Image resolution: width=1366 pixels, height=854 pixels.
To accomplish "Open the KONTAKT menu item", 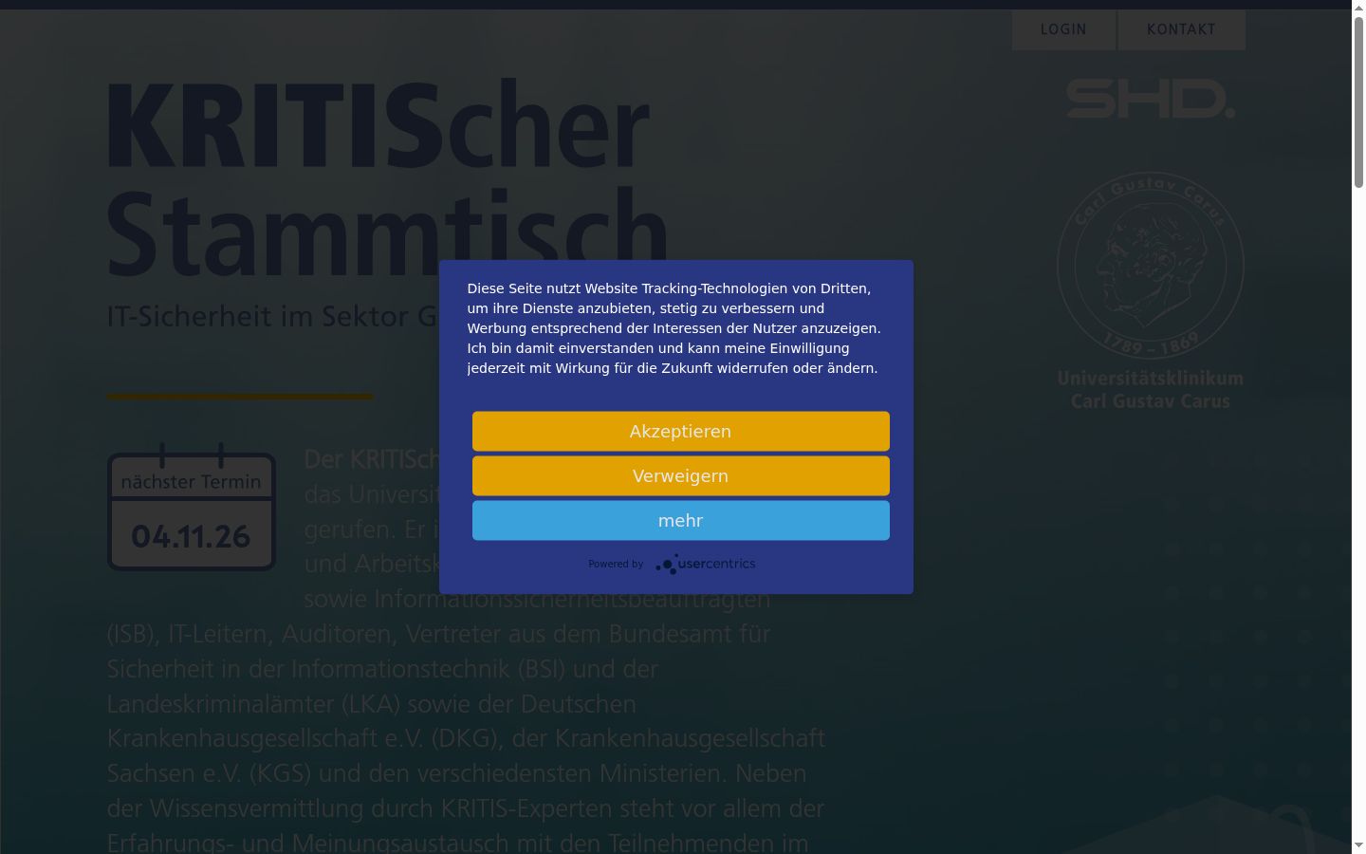I will coord(1181,29).
